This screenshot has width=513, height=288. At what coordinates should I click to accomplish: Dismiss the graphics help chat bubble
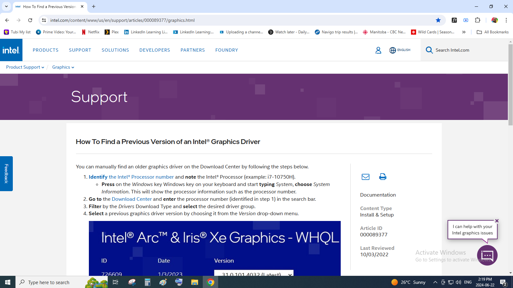coord(497,221)
